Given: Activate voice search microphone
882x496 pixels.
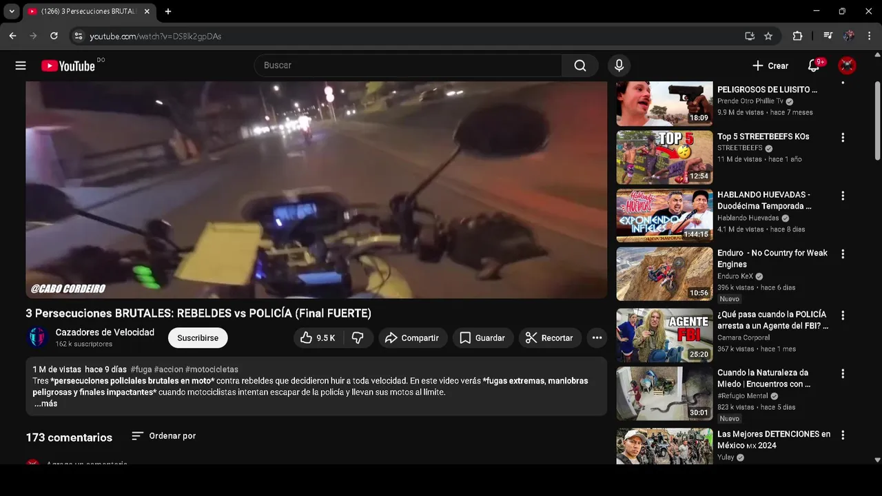Looking at the screenshot, I should pos(619,65).
